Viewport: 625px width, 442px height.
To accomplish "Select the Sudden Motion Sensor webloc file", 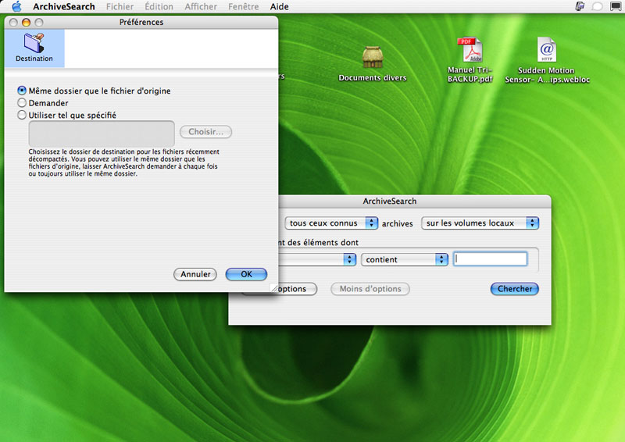I will pos(547,60).
